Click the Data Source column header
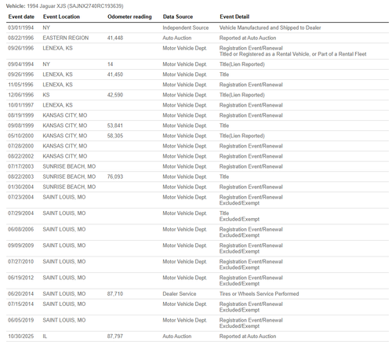Viewport: 392px width, 342px height. pyautogui.click(x=178, y=16)
